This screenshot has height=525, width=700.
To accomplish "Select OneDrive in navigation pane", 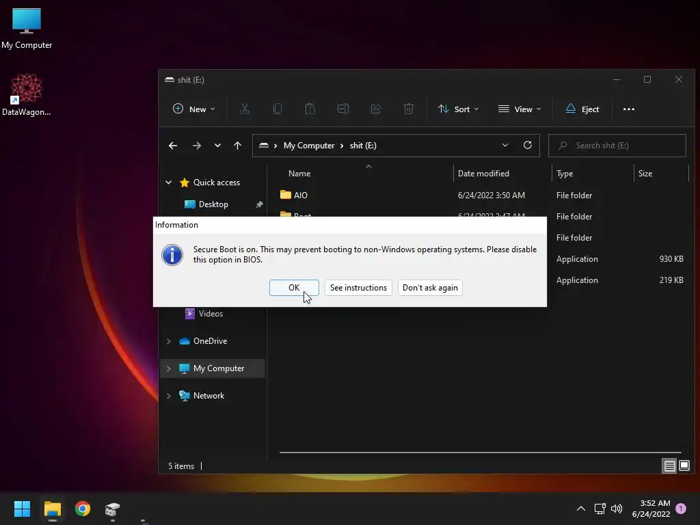I will pos(210,341).
